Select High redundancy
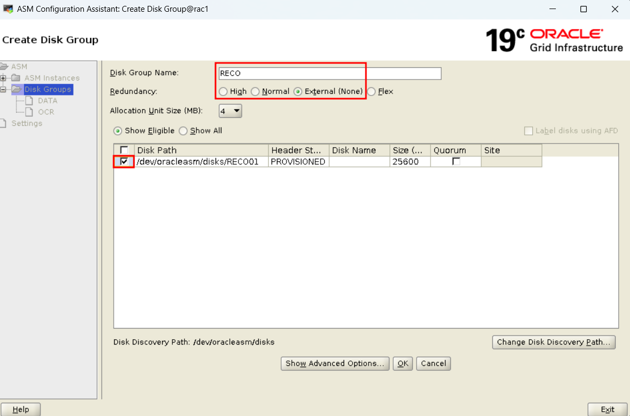This screenshot has height=416, width=630. point(223,92)
